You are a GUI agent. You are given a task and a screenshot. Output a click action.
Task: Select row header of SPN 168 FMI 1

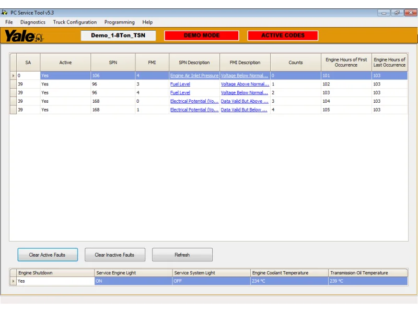pyautogui.click(x=13, y=110)
